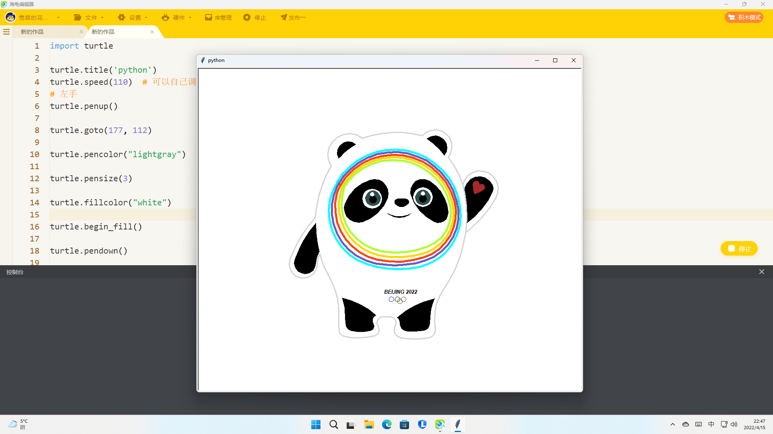This screenshot has height=434, width=773.
Task: Open the user avatar profile
Action: coord(10,17)
